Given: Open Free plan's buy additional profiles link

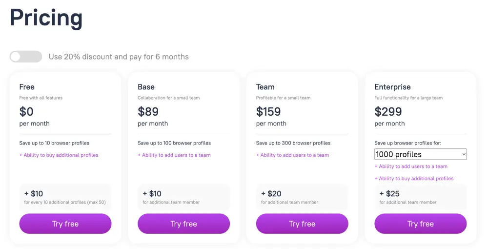Looking at the screenshot, I should pos(59,155).
